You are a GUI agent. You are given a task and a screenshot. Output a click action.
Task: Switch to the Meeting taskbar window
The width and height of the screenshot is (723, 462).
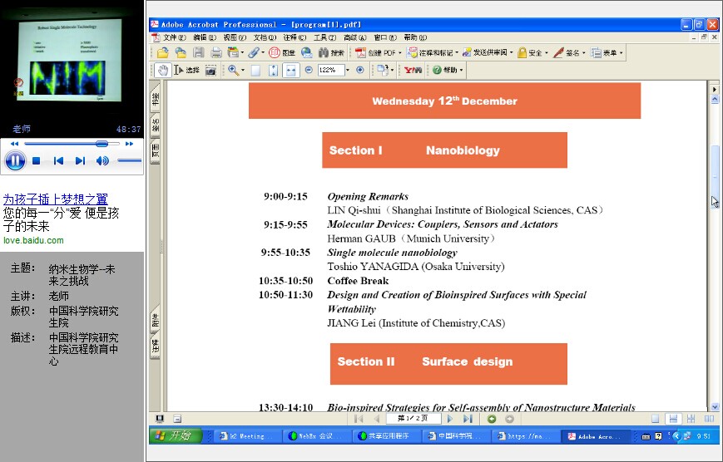247,435
